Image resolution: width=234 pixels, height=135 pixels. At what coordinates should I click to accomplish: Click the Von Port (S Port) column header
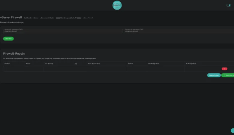pyautogui.click(x=154, y=64)
